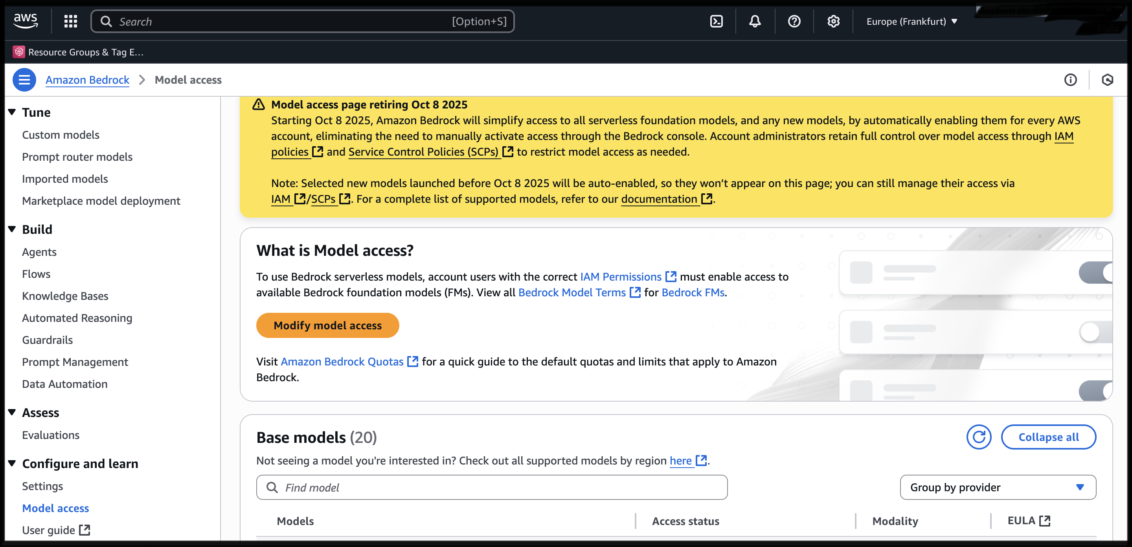Screen dimensions: 1132x547
Task: Open the help question-mark icon
Action: 794,21
